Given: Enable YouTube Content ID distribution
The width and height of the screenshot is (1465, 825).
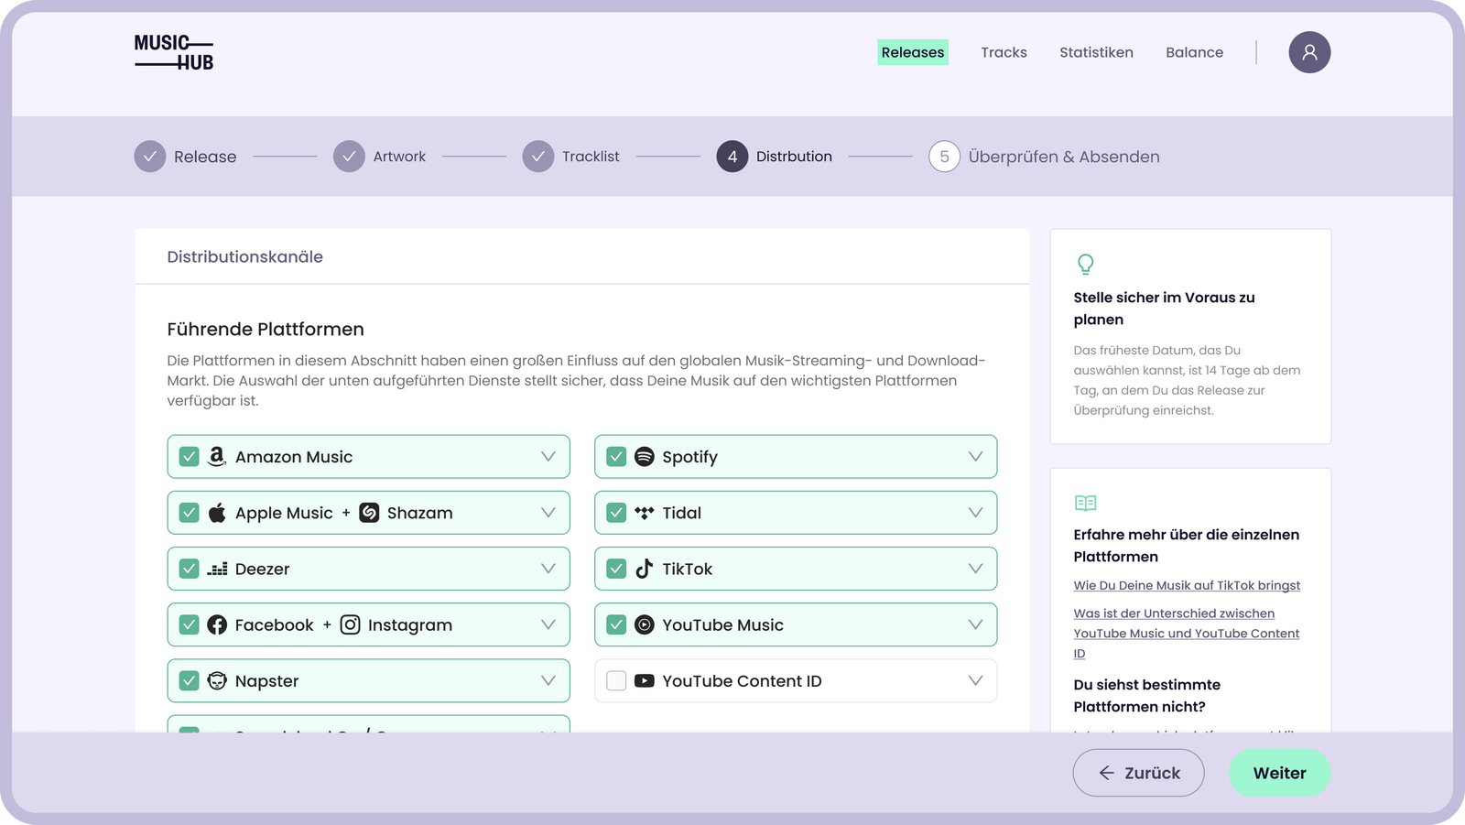Looking at the screenshot, I should pyautogui.click(x=615, y=680).
